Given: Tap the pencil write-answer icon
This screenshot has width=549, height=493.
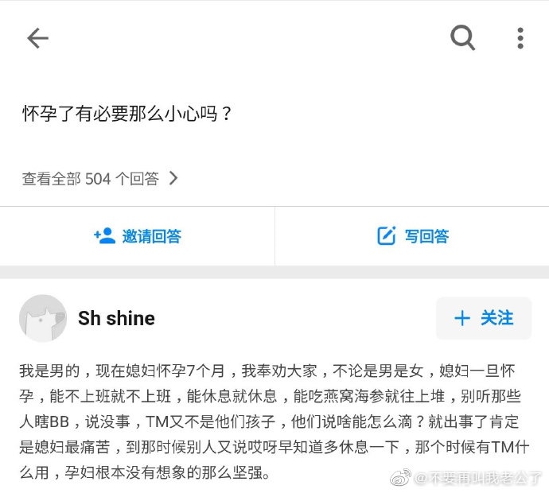Looking at the screenshot, I should [x=387, y=236].
